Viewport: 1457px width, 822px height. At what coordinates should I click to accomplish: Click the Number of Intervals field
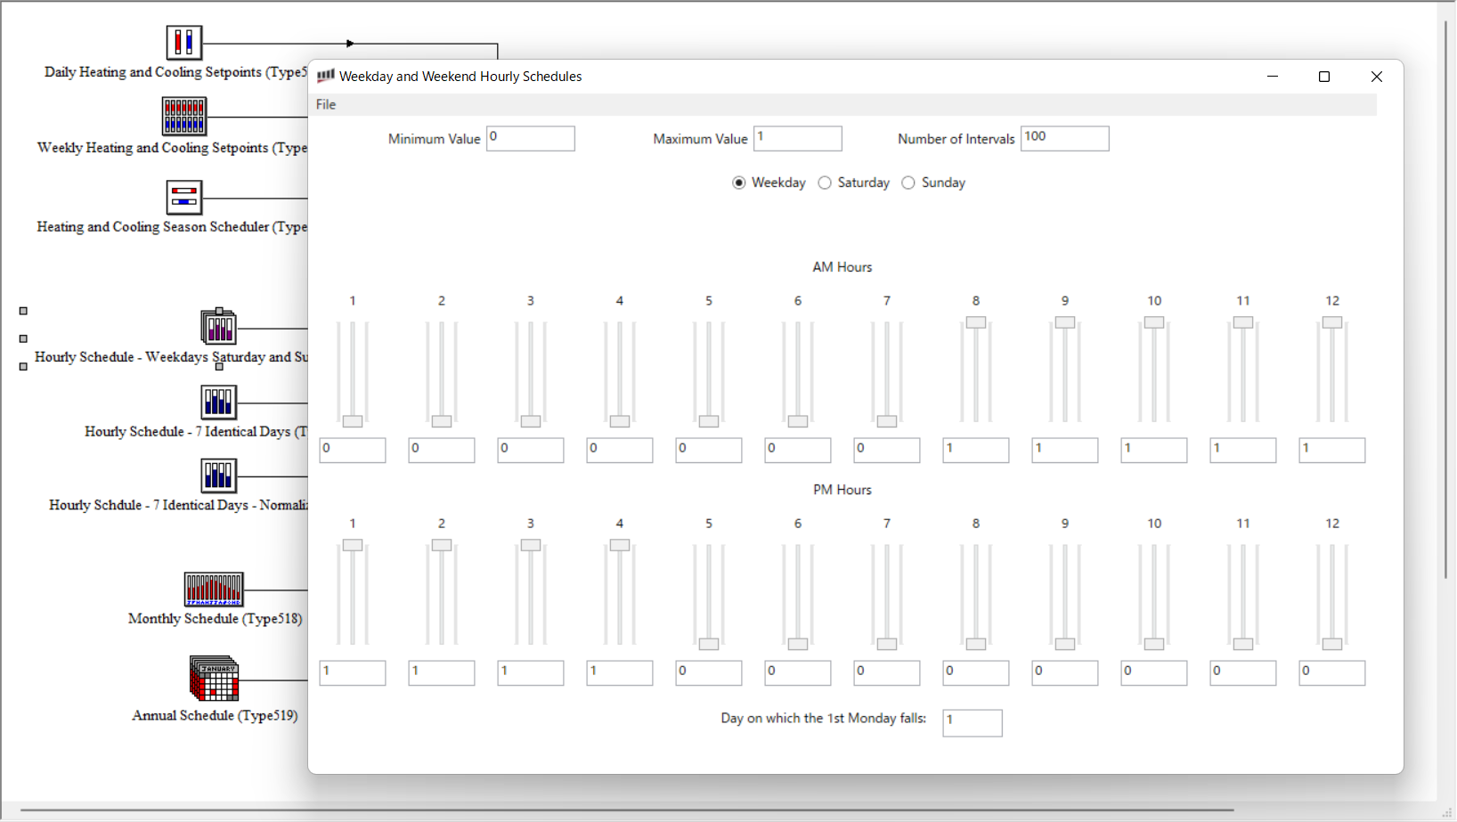pos(1065,138)
